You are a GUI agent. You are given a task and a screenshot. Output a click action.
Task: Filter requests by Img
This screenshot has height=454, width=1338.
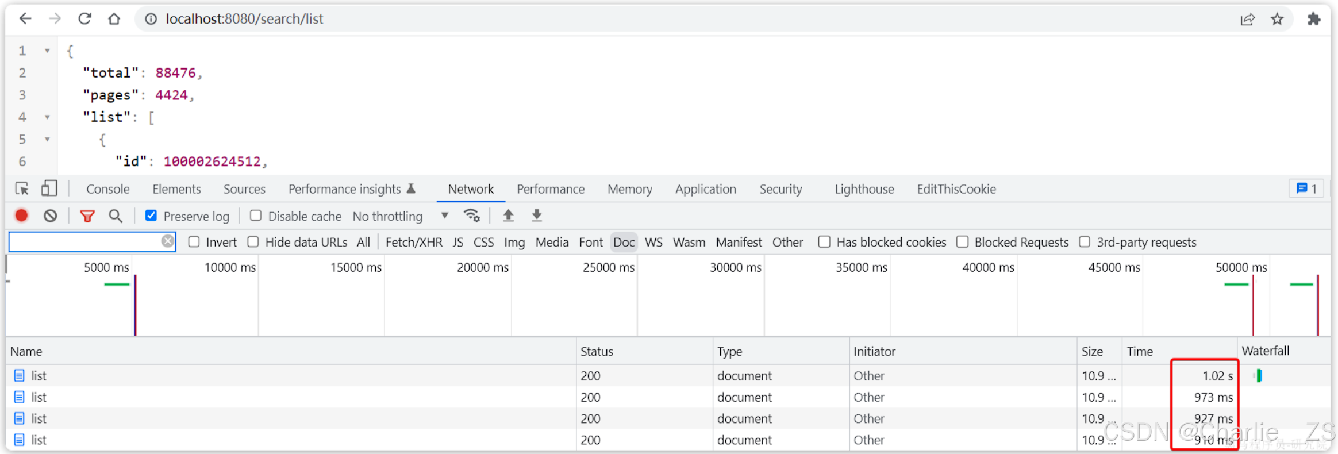pyautogui.click(x=514, y=243)
